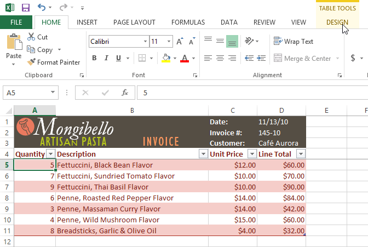Open font color dropdown arrow

[194, 58]
